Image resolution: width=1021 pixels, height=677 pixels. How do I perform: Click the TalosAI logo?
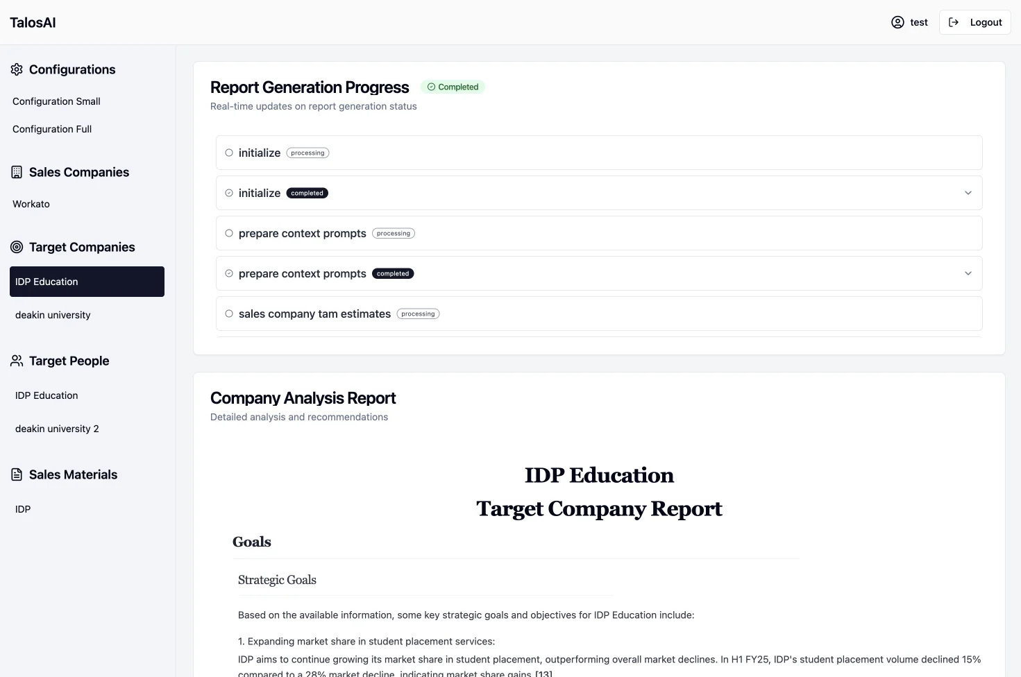33,22
